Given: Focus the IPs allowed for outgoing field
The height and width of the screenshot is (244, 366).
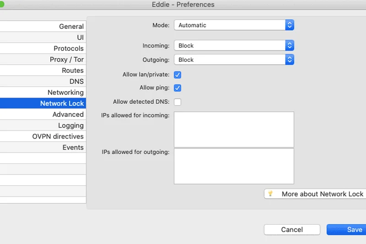Looking at the screenshot, I should pos(234,166).
